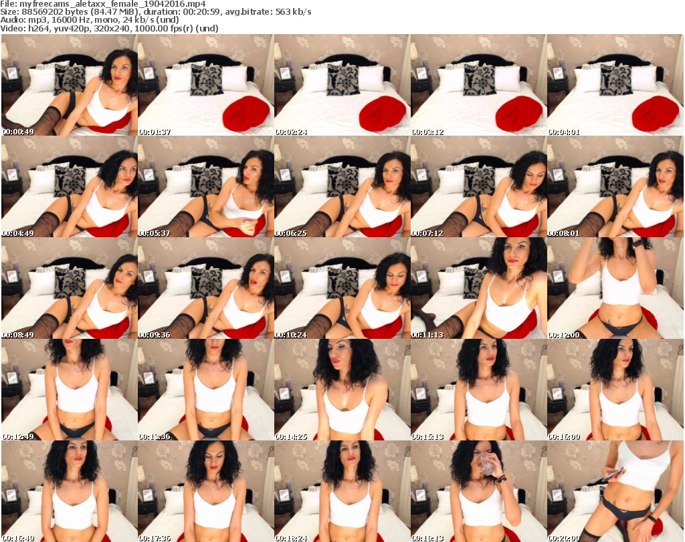Open the frame stamped 00:00:49
685x542 pixels.
click(x=70, y=85)
